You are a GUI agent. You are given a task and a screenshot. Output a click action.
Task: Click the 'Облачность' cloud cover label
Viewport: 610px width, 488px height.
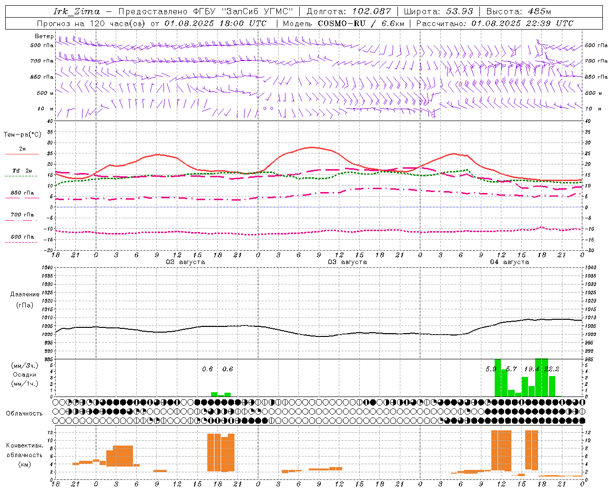[x=24, y=413]
